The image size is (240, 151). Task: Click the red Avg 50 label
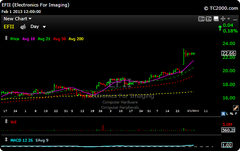(59, 39)
